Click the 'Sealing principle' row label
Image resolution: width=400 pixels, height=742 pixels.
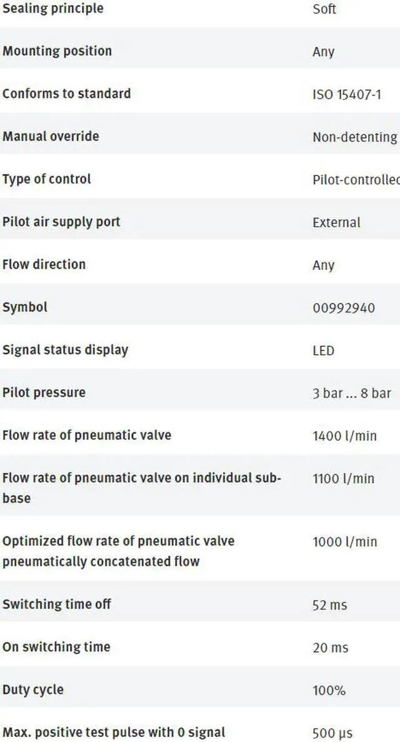pyautogui.click(x=53, y=9)
